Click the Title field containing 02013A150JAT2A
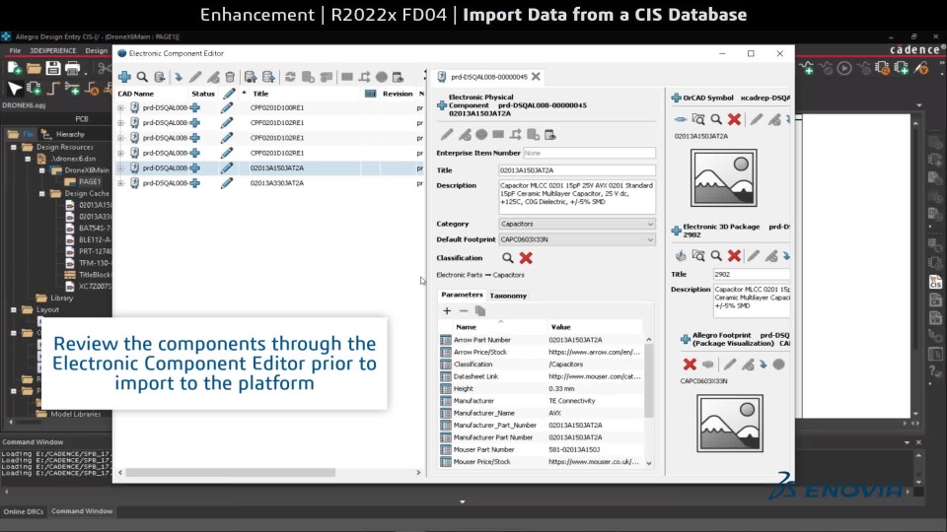This screenshot has width=947, height=532. click(x=577, y=170)
